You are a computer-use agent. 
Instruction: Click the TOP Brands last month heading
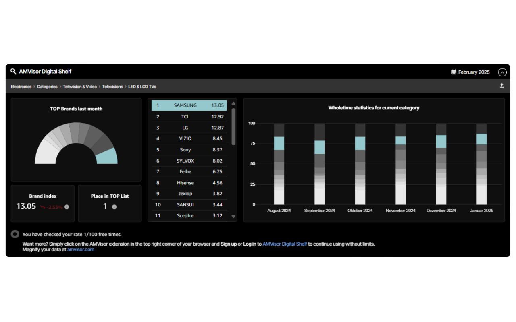click(x=76, y=109)
